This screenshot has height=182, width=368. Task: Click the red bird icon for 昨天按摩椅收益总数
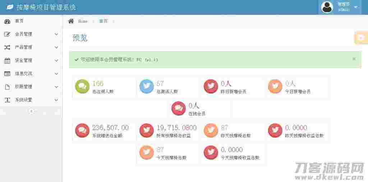(275, 130)
